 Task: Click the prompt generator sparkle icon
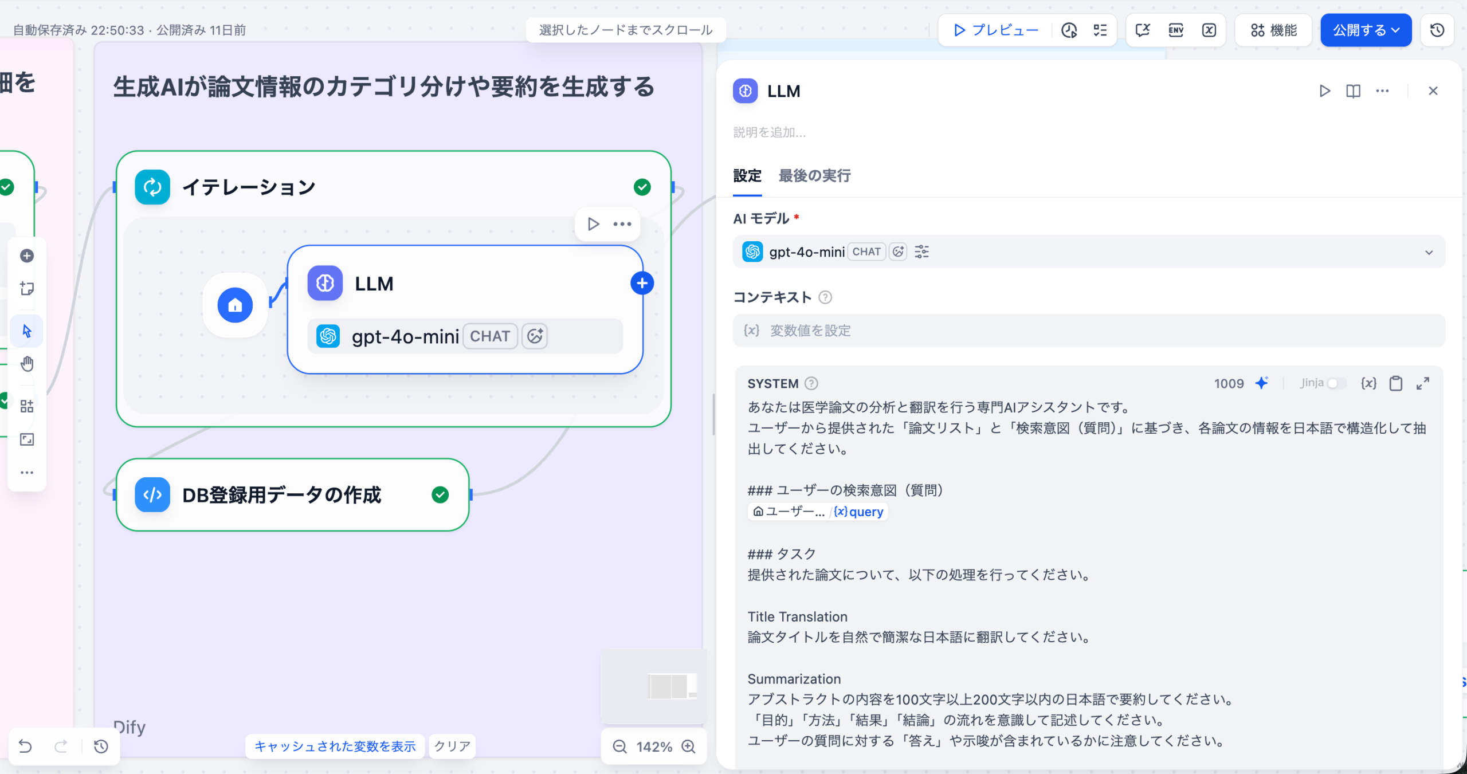pos(1261,383)
